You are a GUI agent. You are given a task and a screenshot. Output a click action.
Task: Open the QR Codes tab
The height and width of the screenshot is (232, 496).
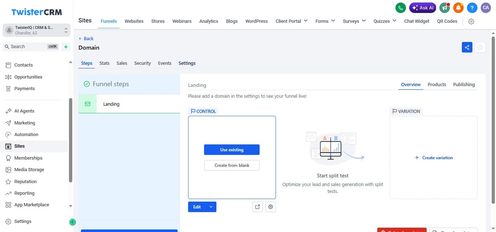click(447, 21)
